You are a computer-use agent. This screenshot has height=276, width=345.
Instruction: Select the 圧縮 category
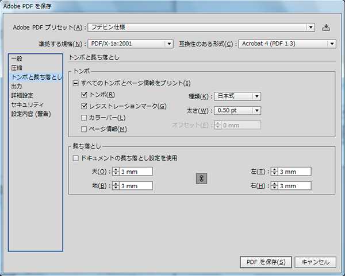(x=36, y=68)
